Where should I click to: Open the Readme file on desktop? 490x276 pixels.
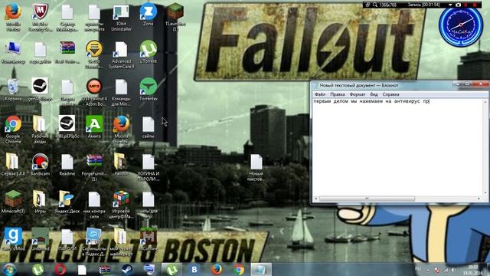pyautogui.click(x=67, y=162)
